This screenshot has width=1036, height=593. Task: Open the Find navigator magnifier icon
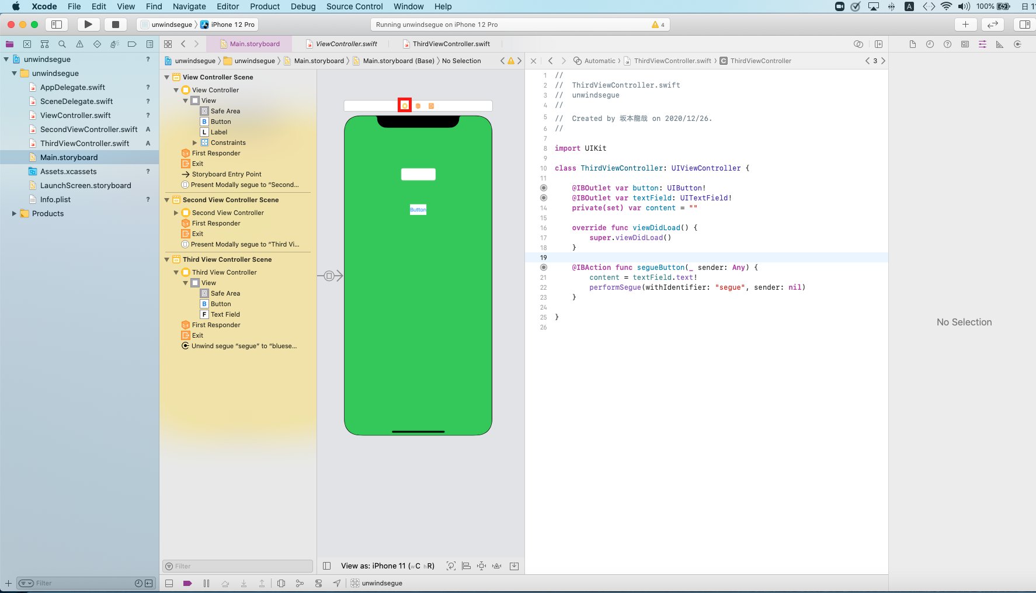click(62, 44)
